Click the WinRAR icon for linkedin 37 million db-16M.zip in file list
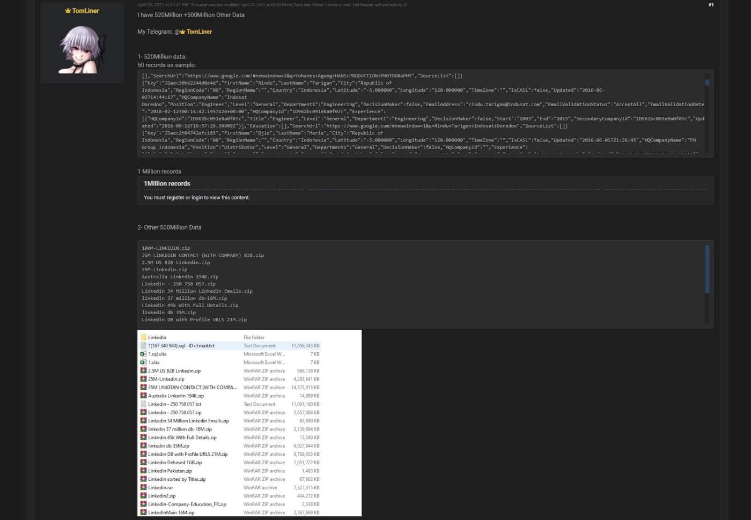Viewport: 751px width, 520px height. click(143, 429)
